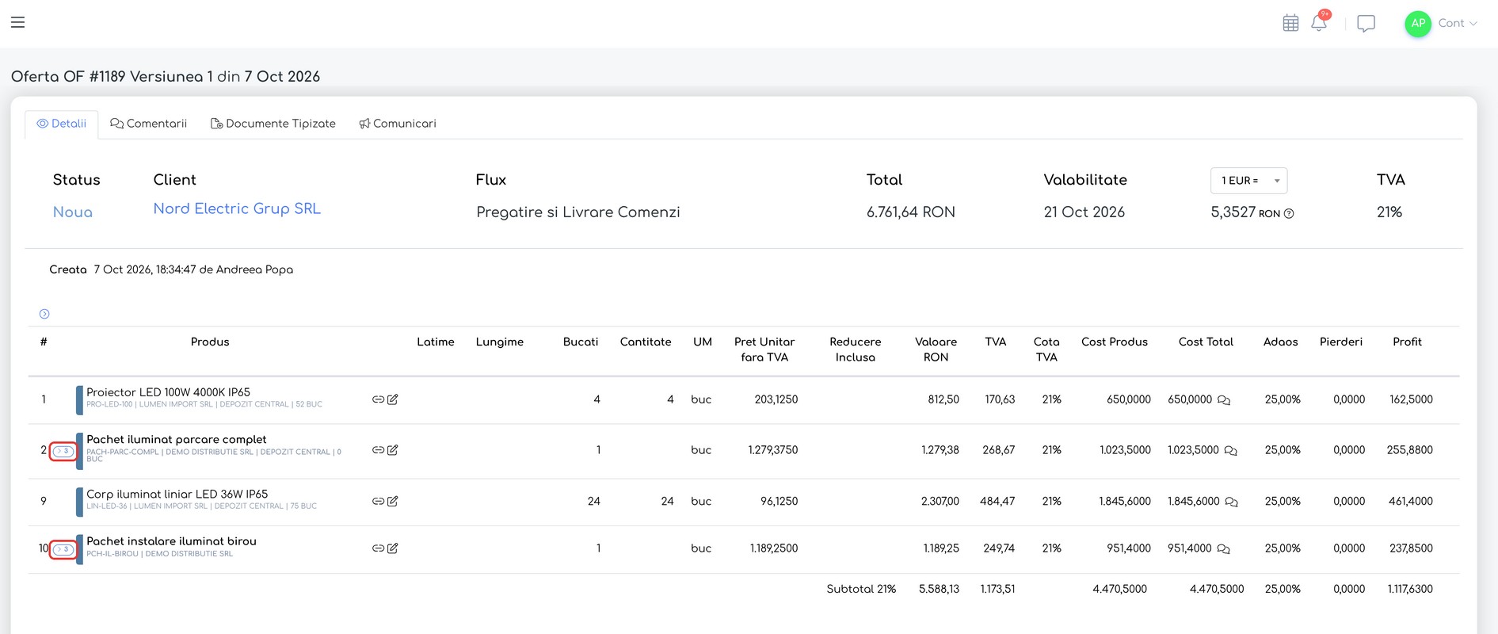Open the chat messages icon in header

click(1366, 24)
